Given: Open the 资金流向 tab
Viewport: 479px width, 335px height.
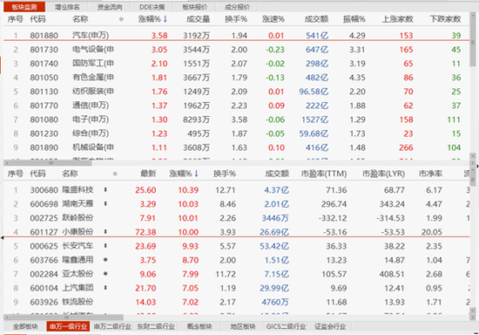Looking at the screenshot, I should click(110, 7).
